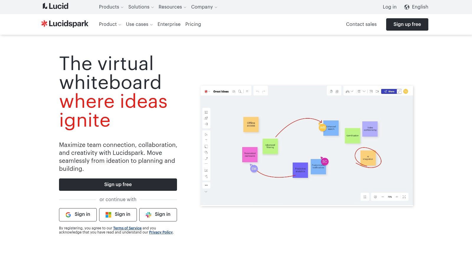The image size is (472, 265).
Task: Select the image tool in preview toolbar
Action: [206, 170]
